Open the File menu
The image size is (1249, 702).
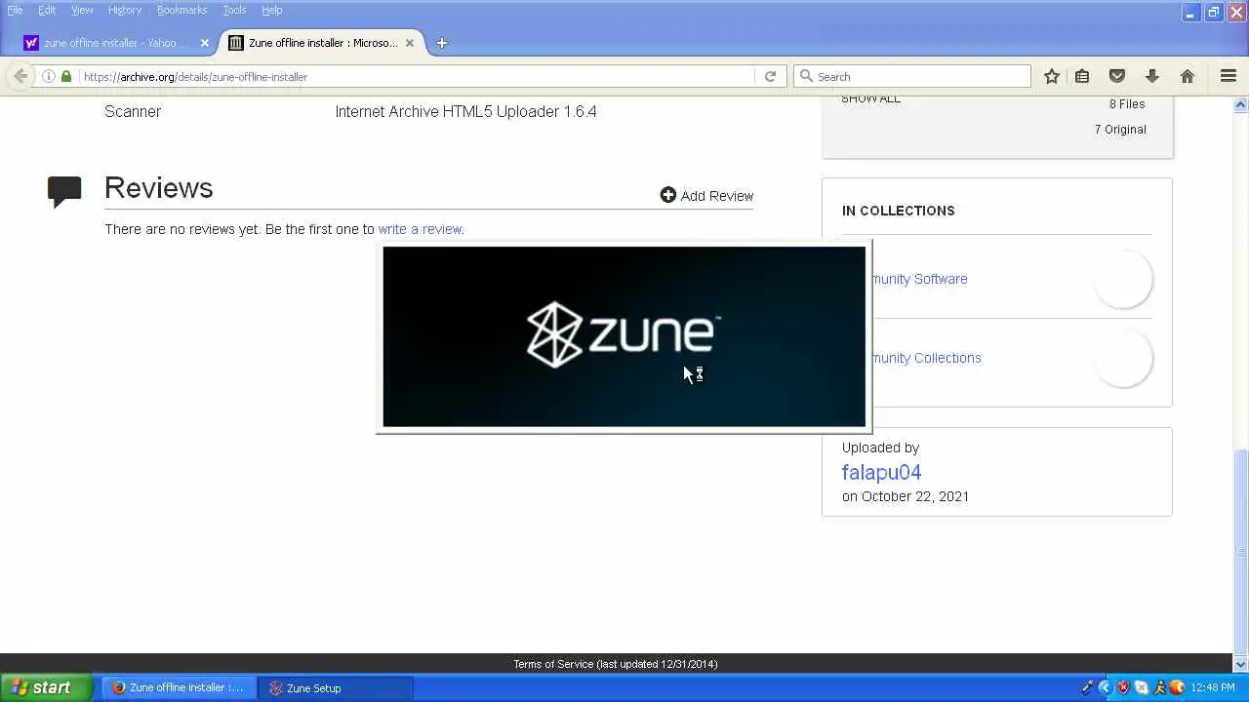[x=15, y=10]
